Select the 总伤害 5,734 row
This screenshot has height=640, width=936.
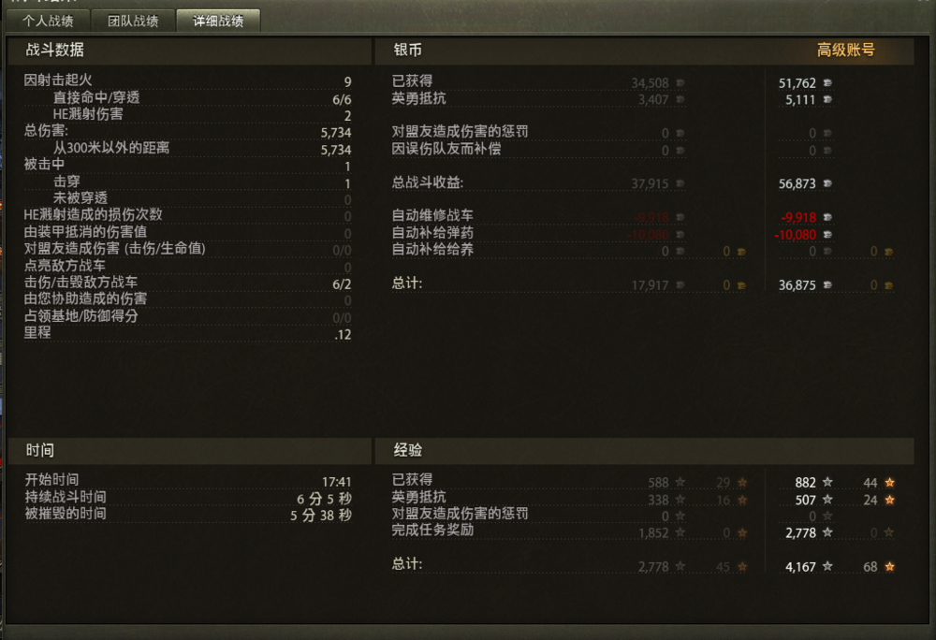point(187,132)
